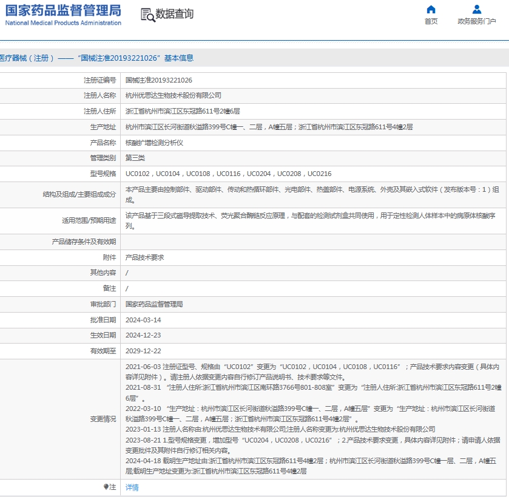The height and width of the screenshot is (499, 509).
Task: Click the 数据查询 magnifier document icon
Action: click(x=147, y=15)
